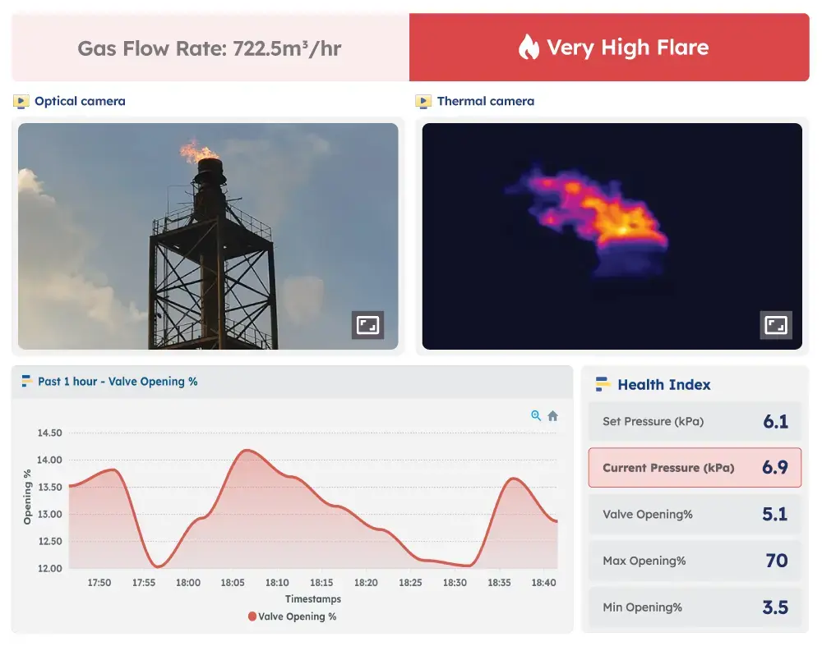Click the Gas Flow Rate display

coord(208,48)
